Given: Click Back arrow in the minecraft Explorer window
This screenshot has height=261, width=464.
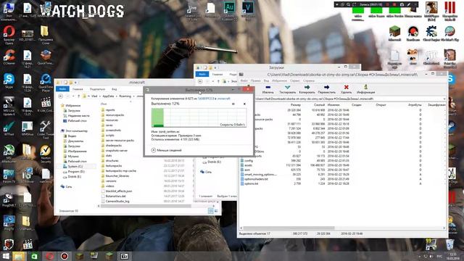Looking at the screenshot, I should pos(61,96).
